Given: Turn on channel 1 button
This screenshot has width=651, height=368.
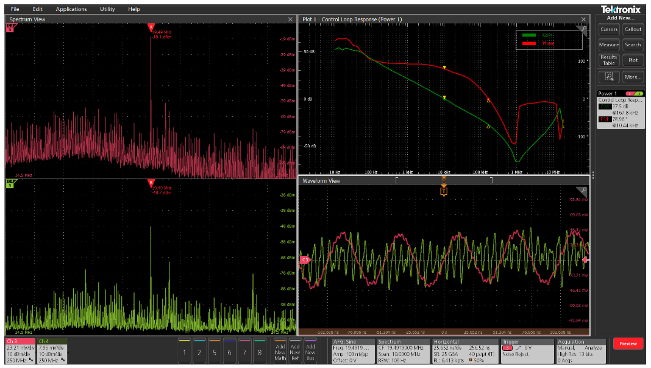Looking at the screenshot, I should pos(185,350).
